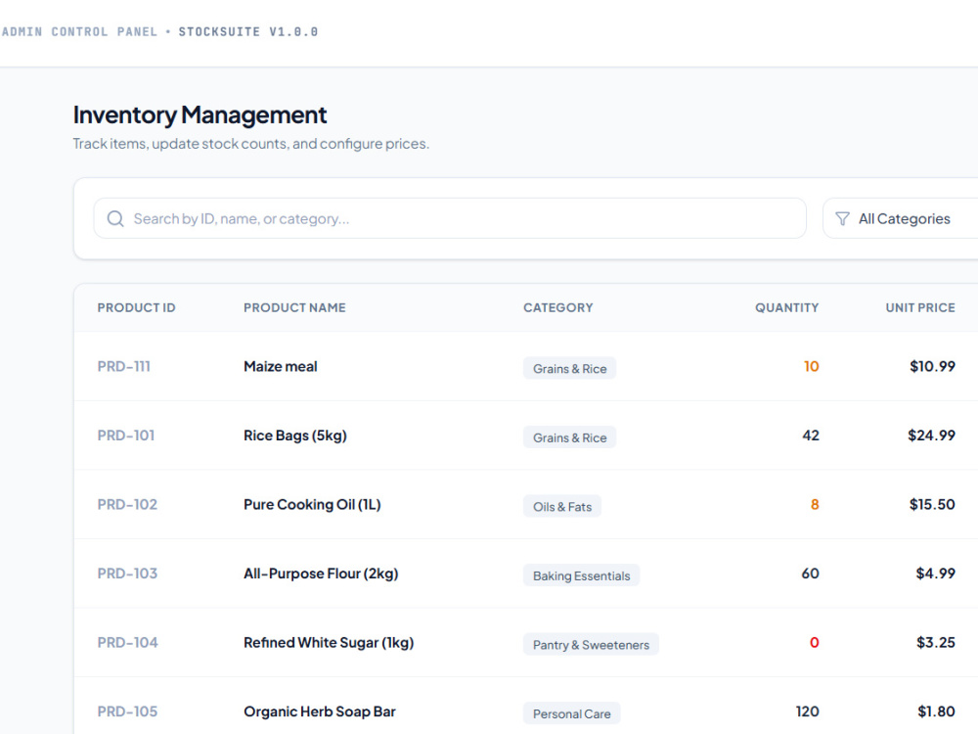This screenshot has height=734, width=978.
Task: Click the magnifier icon in search box
Action: [x=115, y=218]
